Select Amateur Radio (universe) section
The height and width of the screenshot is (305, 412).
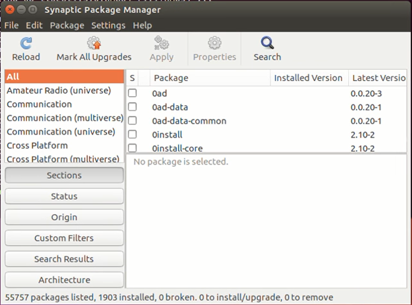click(64, 91)
